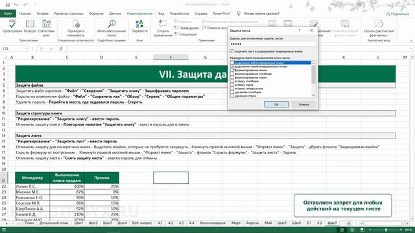Click the Поделиться share button

pyautogui.click(x=397, y=14)
